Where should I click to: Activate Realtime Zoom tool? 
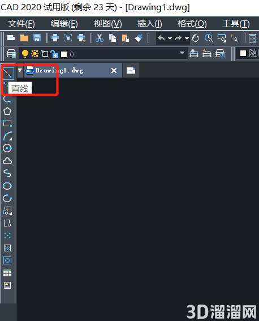point(209,38)
